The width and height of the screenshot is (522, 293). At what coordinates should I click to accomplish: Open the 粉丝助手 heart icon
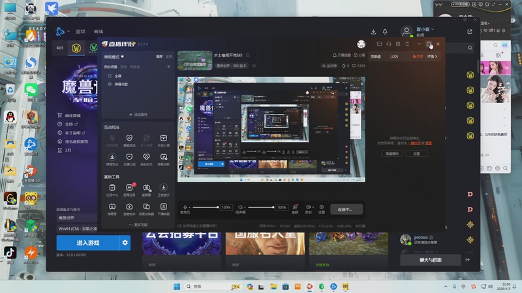146,157
